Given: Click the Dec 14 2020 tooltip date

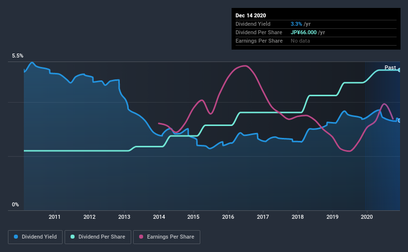Looking at the screenshot, I should (x=250, y=15).
